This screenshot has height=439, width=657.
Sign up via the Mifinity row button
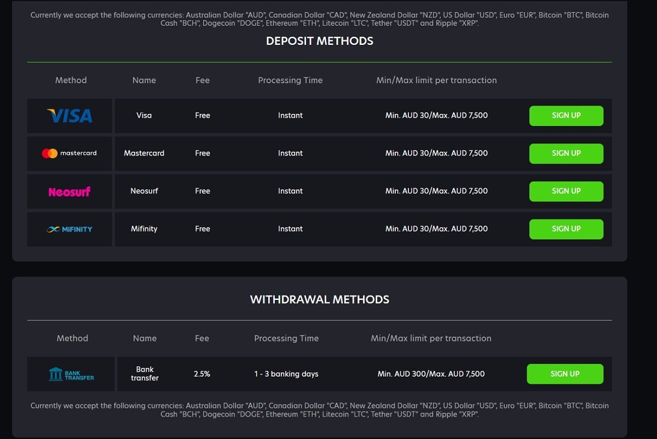(566, 229)
